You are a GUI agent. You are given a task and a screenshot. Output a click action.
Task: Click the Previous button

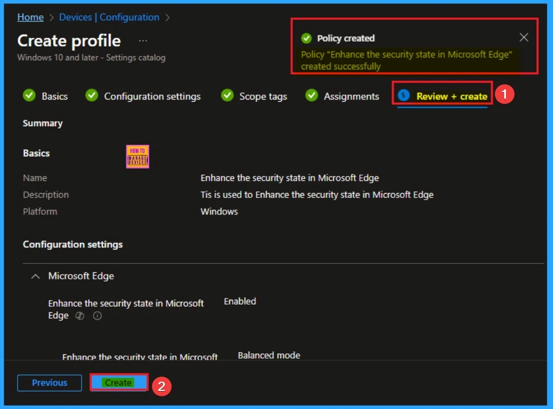[49, 383]
